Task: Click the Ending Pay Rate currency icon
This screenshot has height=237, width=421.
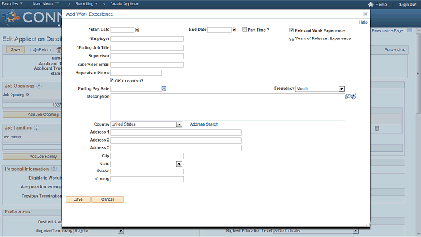Action: pyautogui.click(x=164, y=89)
